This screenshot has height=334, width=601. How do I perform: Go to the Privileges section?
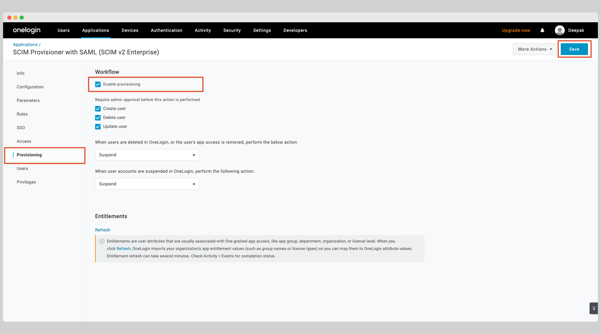(26, 182)
